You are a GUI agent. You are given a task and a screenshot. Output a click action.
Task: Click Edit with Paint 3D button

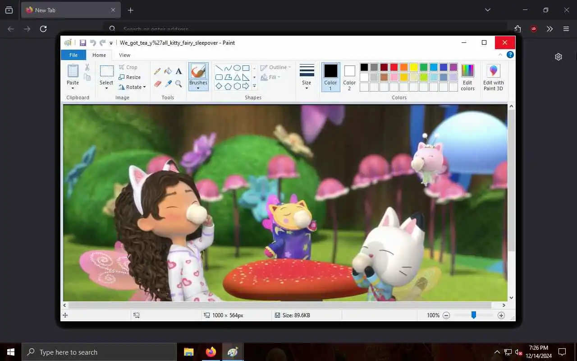(494, 77)
